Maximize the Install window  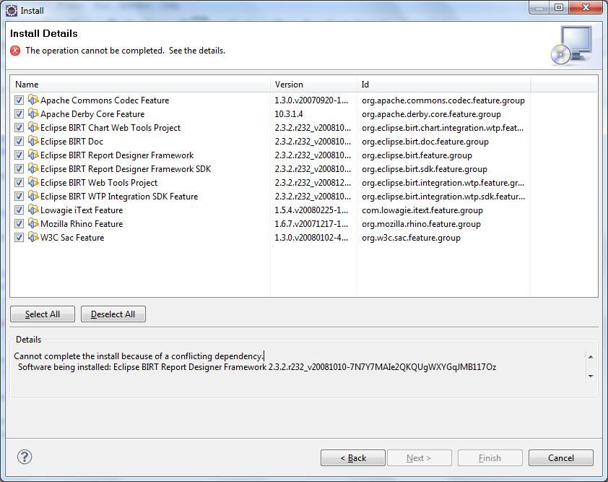pyautogui.click(x=559, y=7)
